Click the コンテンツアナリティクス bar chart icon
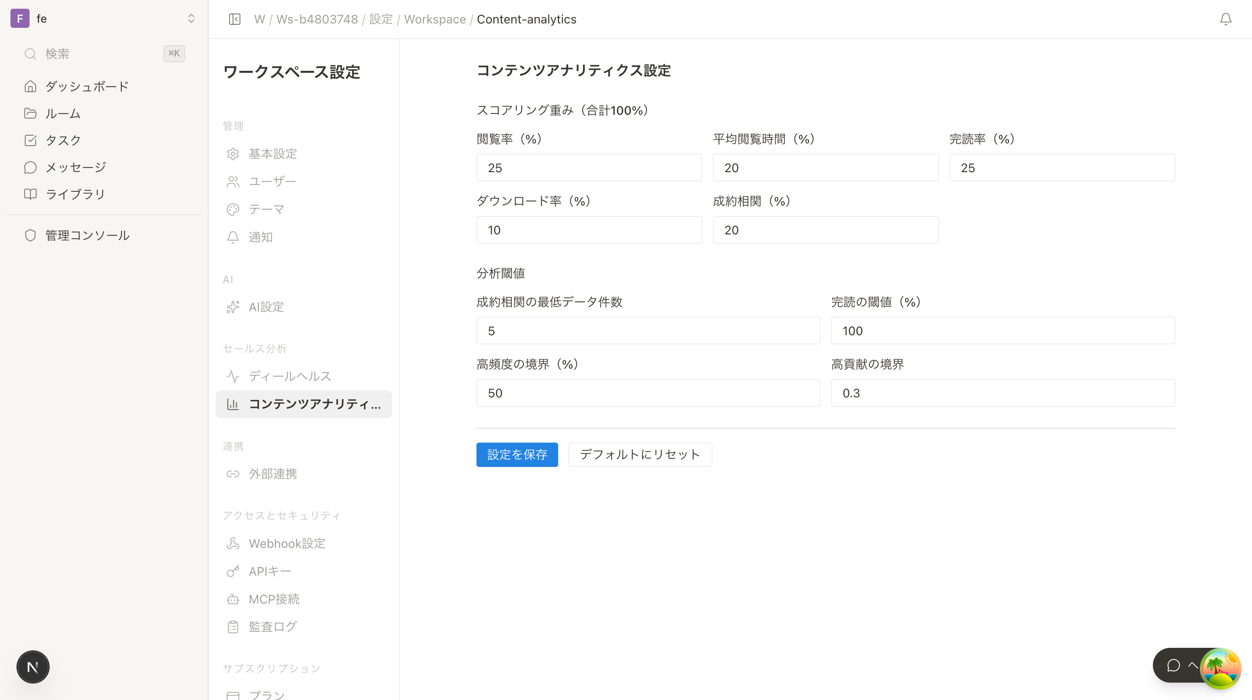The height and width of the screenshot is (700, 1252). click(x=233, y=404)
